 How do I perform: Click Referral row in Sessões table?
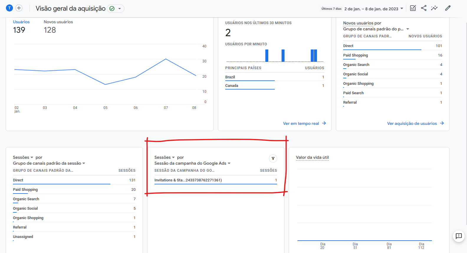click(74, 227)
